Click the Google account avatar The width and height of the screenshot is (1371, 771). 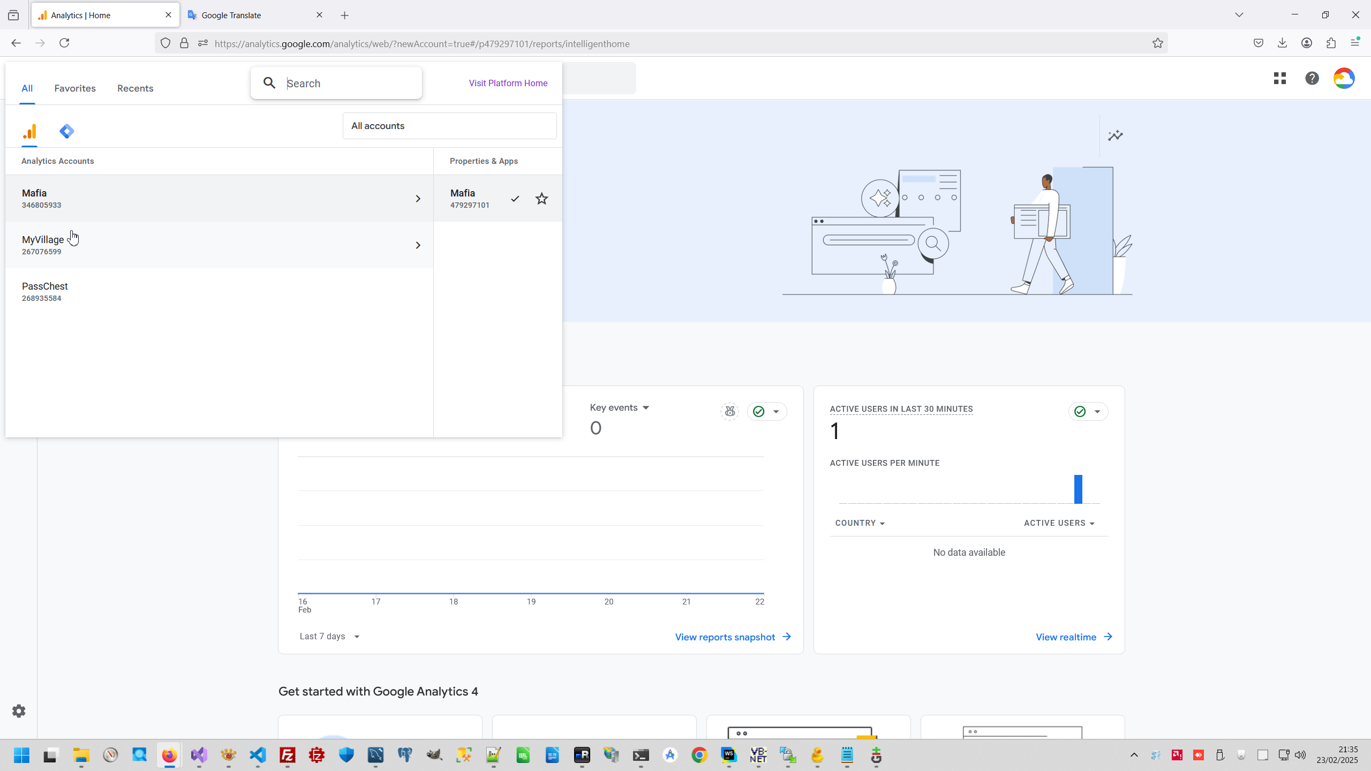pos(1344,79)
